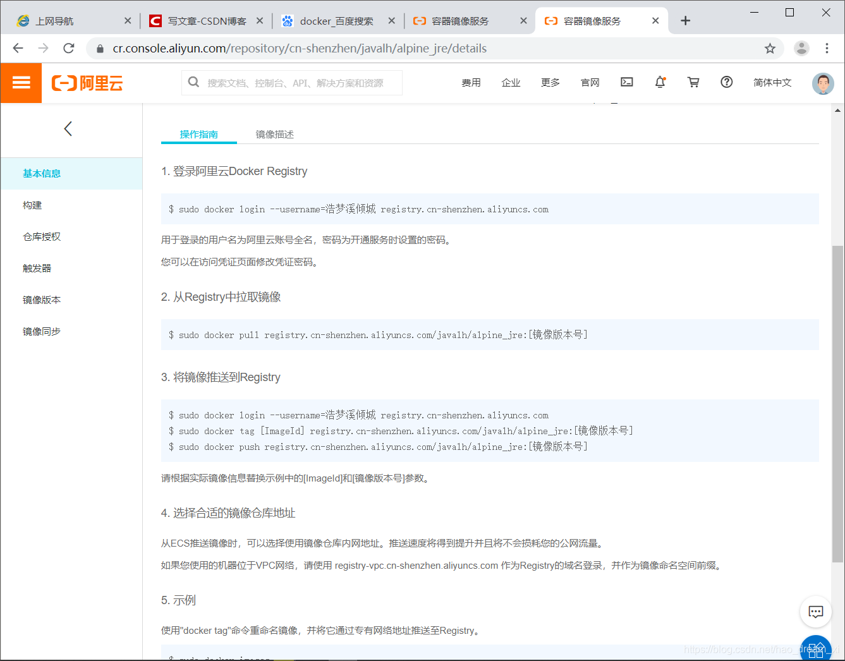Click the Aliyun logo
This screenshot has width=845, height=661.
[87, 83]
